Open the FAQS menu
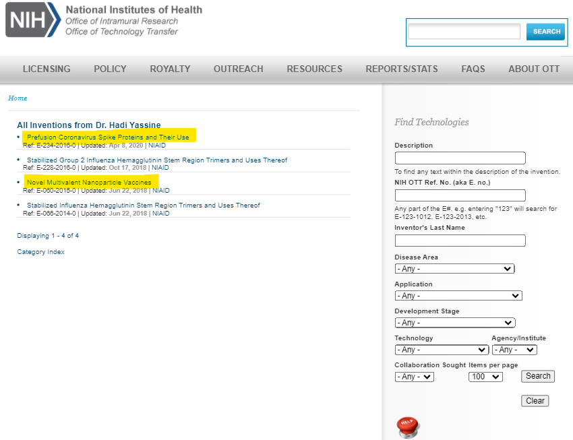The width and height of the screenshot is (573, 440). coord(473,69)
